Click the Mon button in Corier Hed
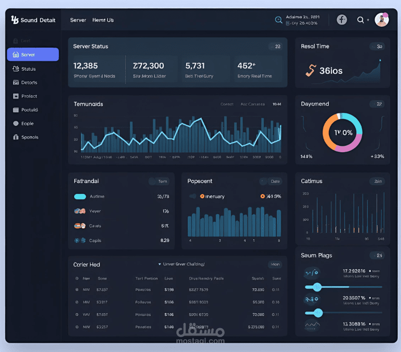The width and height of the screenshot is (401, 352). (x=275, y=264)
